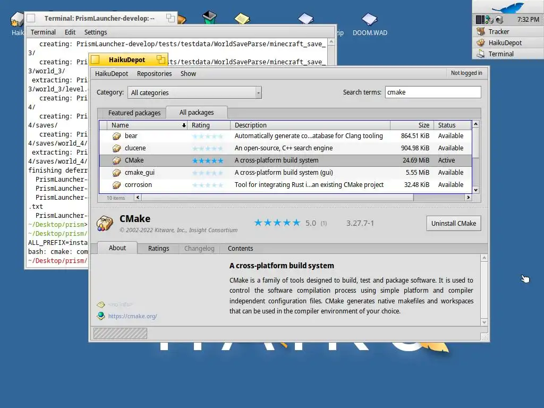Click the zoom button on HaikuDepot title tab

(x=160, y=59)
